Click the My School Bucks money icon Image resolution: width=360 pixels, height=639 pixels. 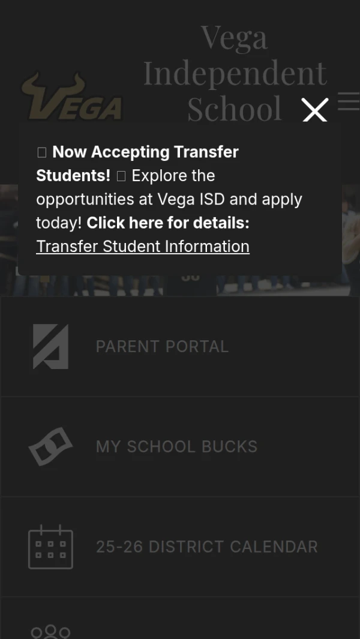coord(50,446)
